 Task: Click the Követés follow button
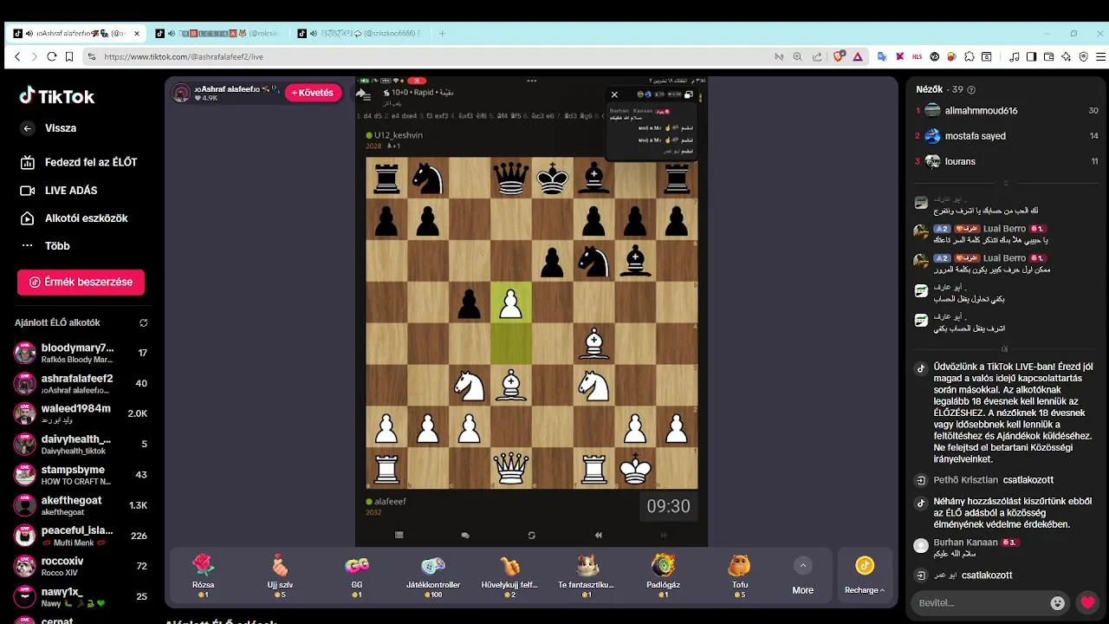click(x=313, y=93)
